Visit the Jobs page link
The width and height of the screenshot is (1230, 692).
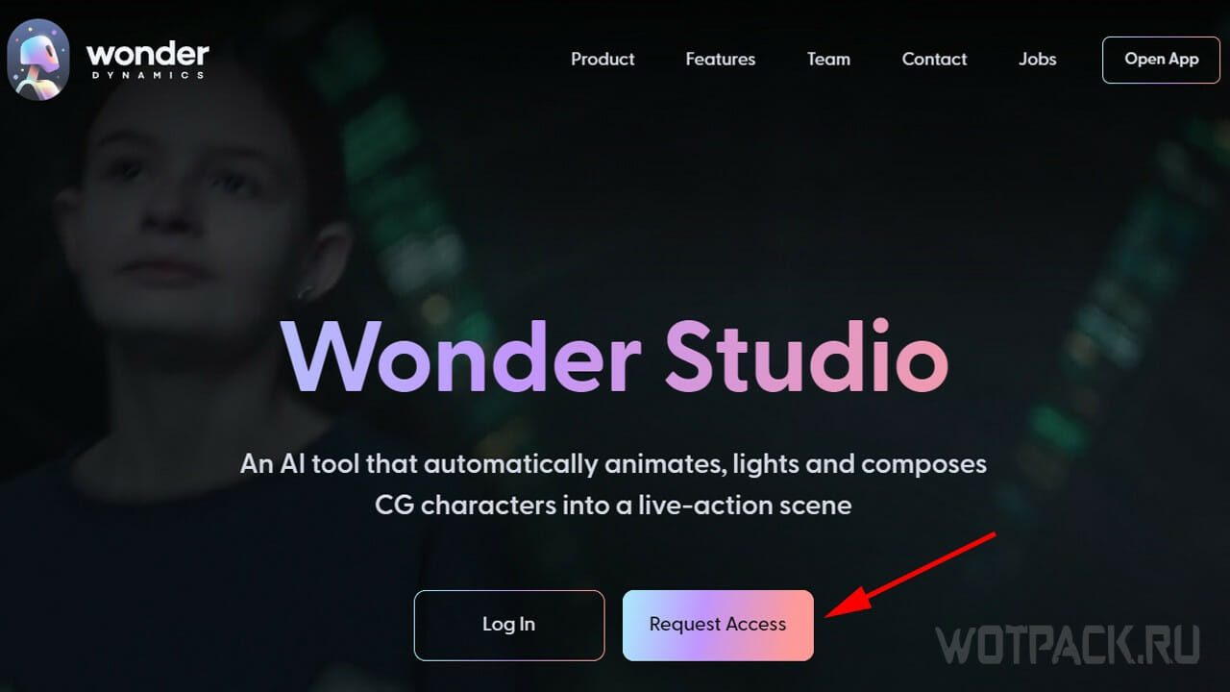pos(1038,59)
